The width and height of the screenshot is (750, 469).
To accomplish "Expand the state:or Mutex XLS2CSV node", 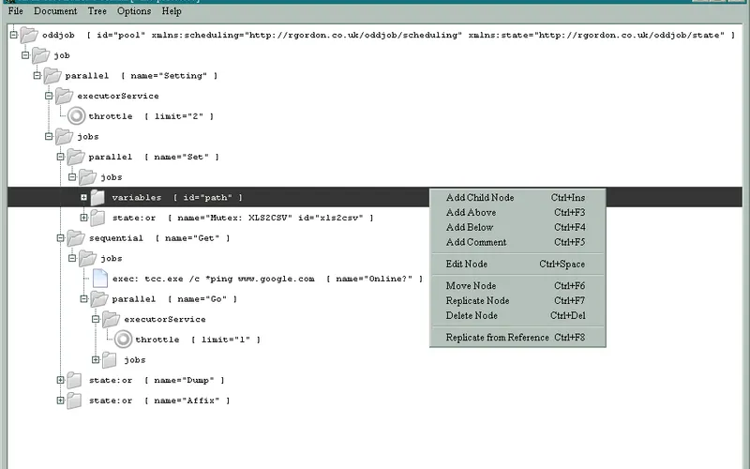I will click(83, 218).
